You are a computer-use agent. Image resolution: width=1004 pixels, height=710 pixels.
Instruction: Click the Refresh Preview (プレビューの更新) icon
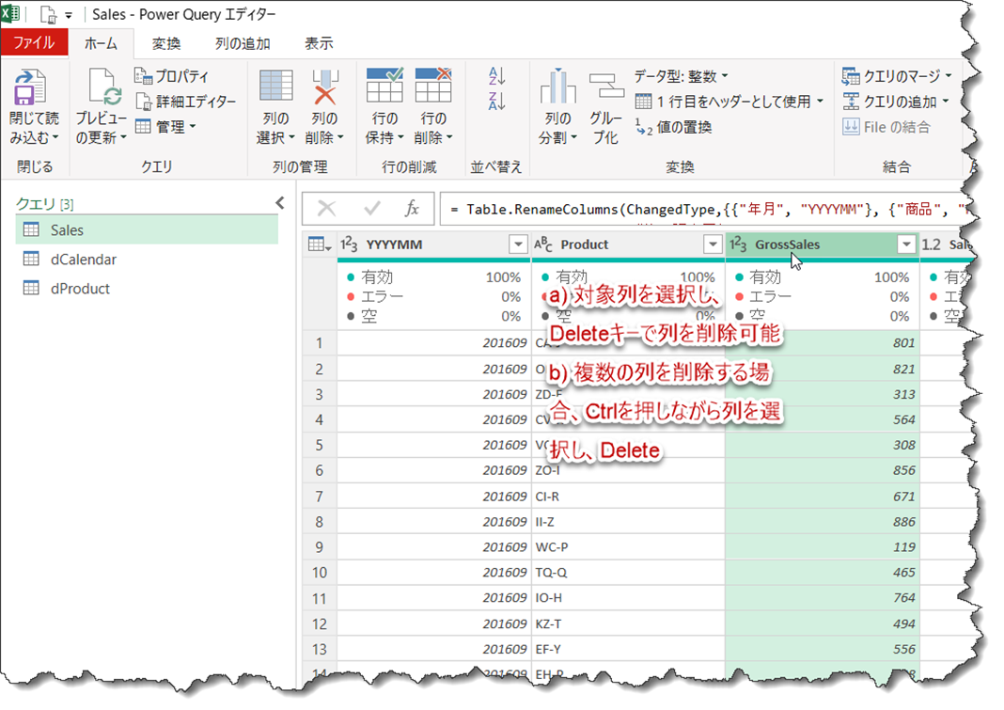click(x=105, y=87)
